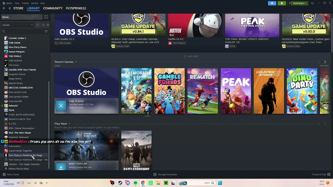
Task: Select Counter-Strike 2 in the game list
Action: pyautogui.click(x=17, y=38)
